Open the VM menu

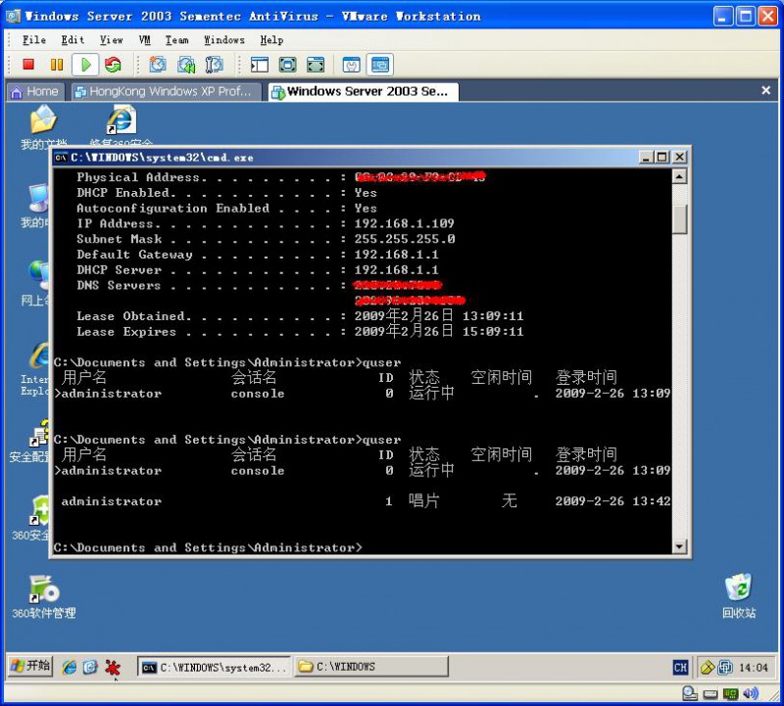pos(144,40)
